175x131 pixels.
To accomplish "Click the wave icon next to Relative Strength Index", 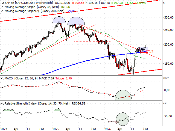I will tap(3, 104).
